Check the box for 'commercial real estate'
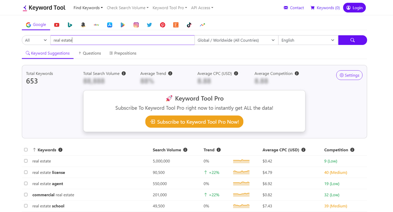 [x=26, y=194]
